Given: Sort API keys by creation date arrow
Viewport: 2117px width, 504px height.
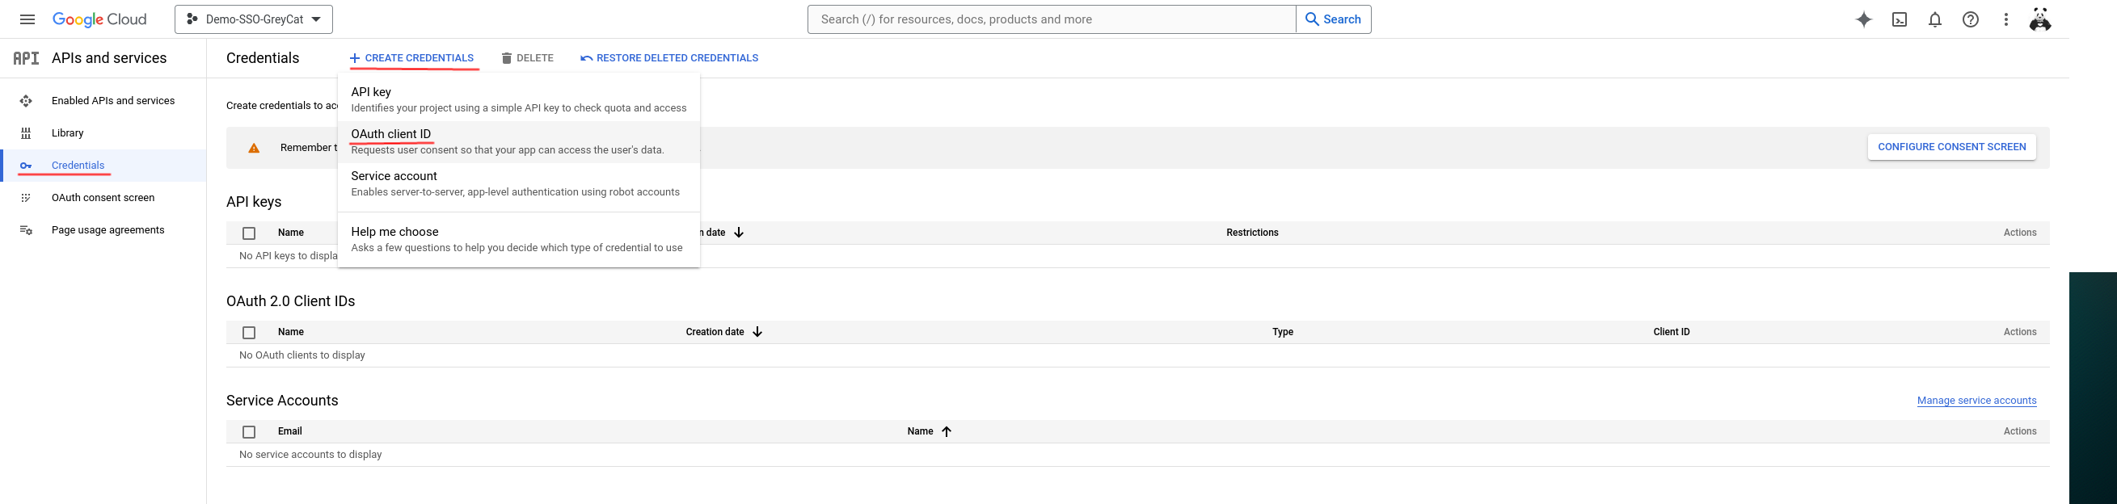Looking at the screenshot, I should [739, 233].
